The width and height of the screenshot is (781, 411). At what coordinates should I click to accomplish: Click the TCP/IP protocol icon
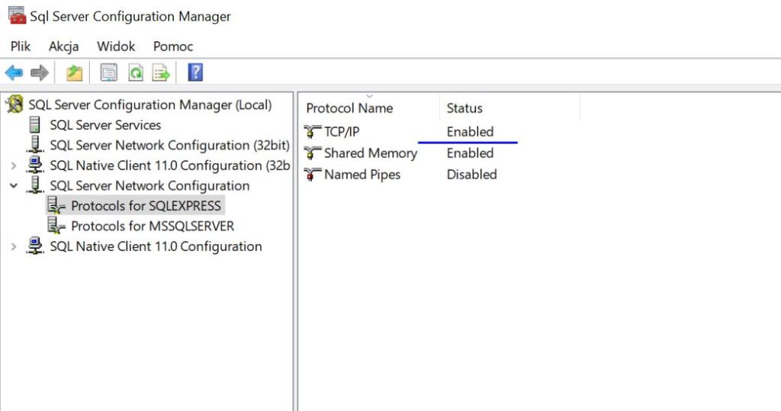313,132
